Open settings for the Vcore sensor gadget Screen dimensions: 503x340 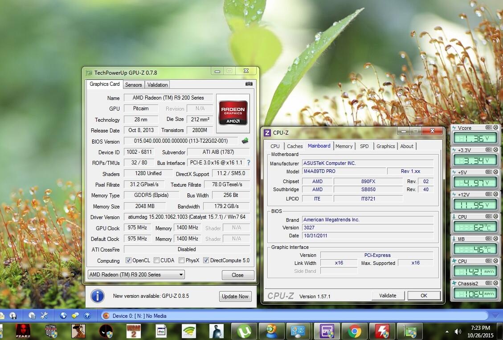point(488,128)
